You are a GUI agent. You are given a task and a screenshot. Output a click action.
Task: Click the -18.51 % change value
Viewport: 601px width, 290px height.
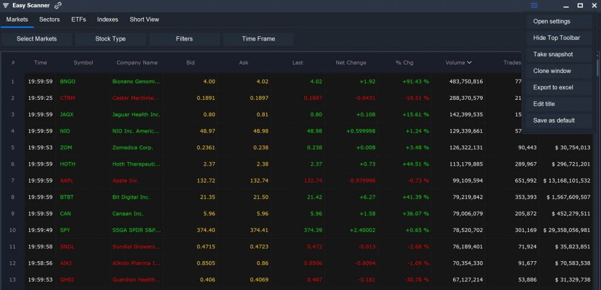point(416,98)
